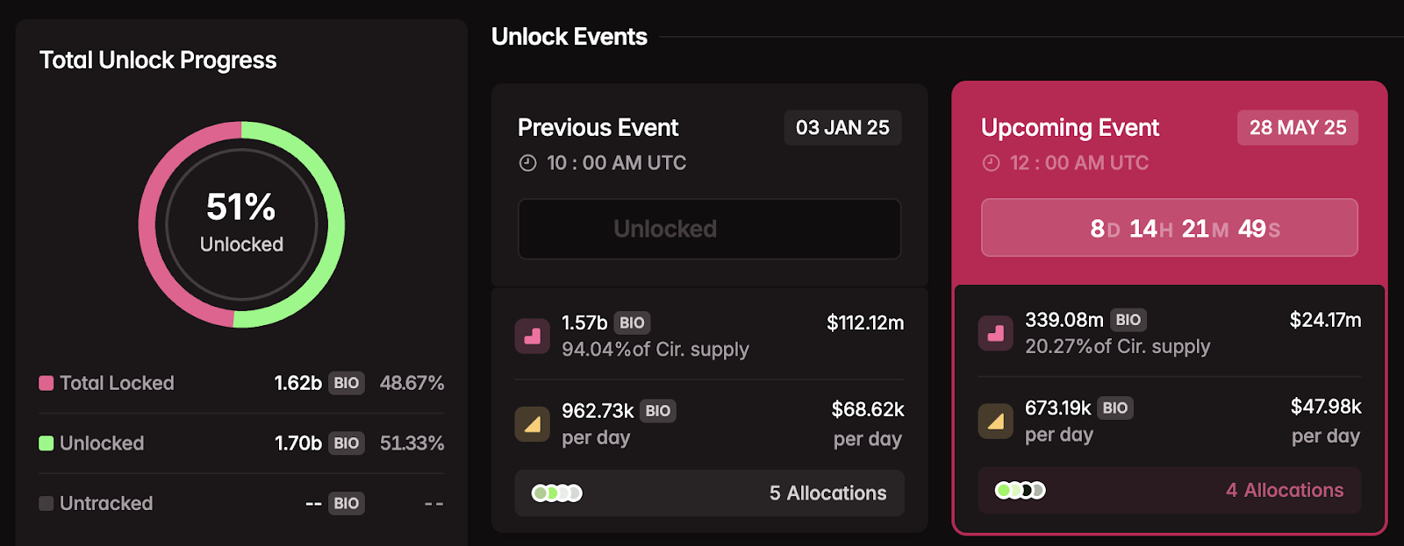This screenshot has width=1404, height=546.
Task: Click yellow per-day icon beside 673.19k BIO
Action: click(995, 422)
